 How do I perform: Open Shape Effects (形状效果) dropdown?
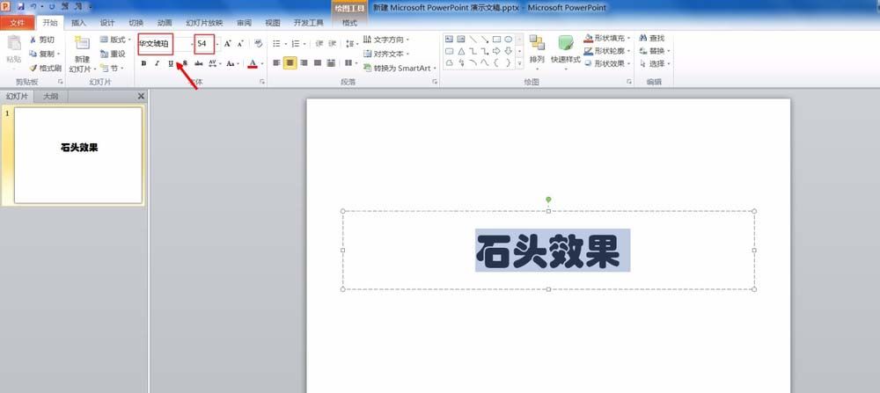pos(608,64)
